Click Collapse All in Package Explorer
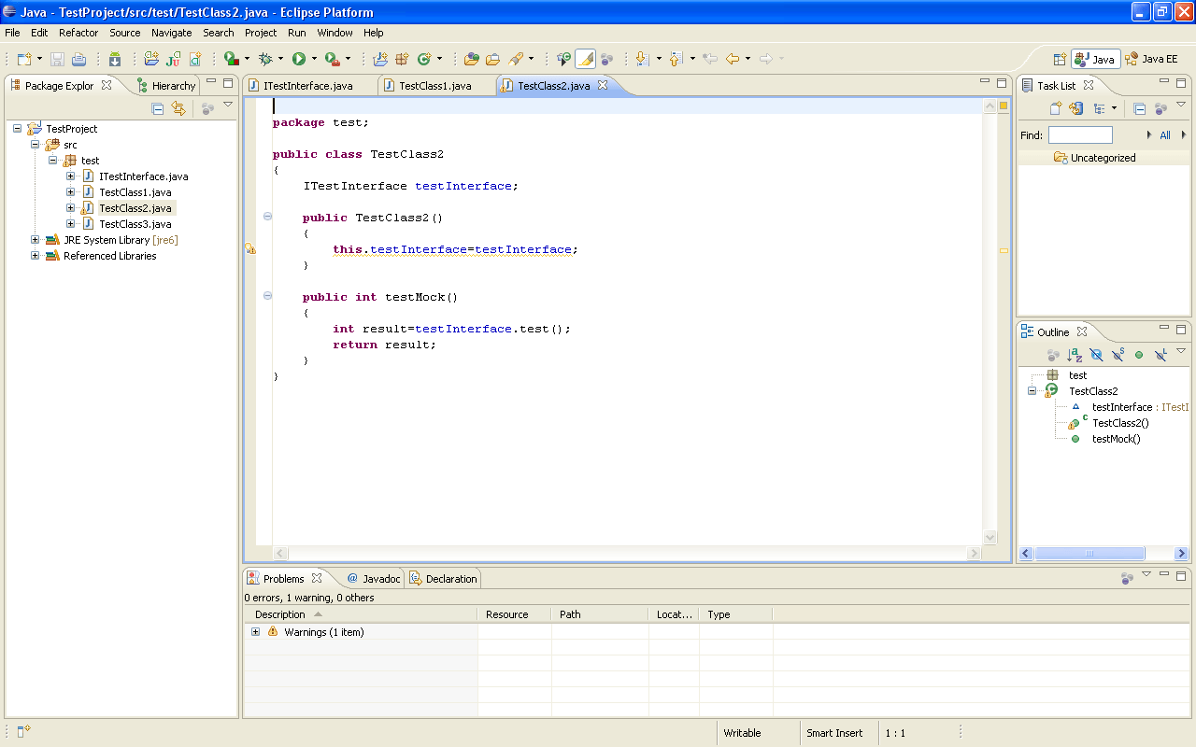The image size is (1196, 747). [x=158, y=108]
